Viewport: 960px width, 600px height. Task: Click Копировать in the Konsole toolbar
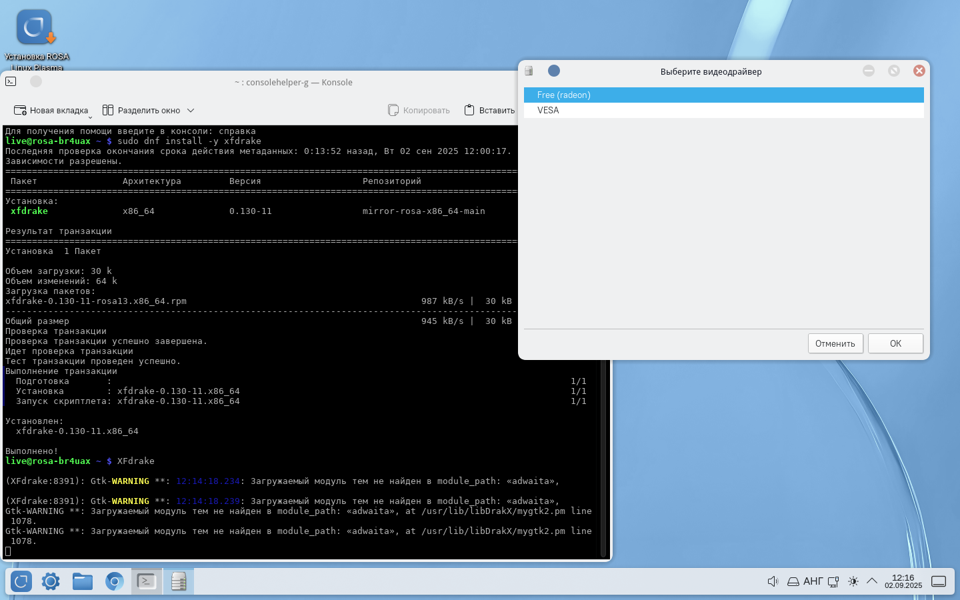pos(419,110)
